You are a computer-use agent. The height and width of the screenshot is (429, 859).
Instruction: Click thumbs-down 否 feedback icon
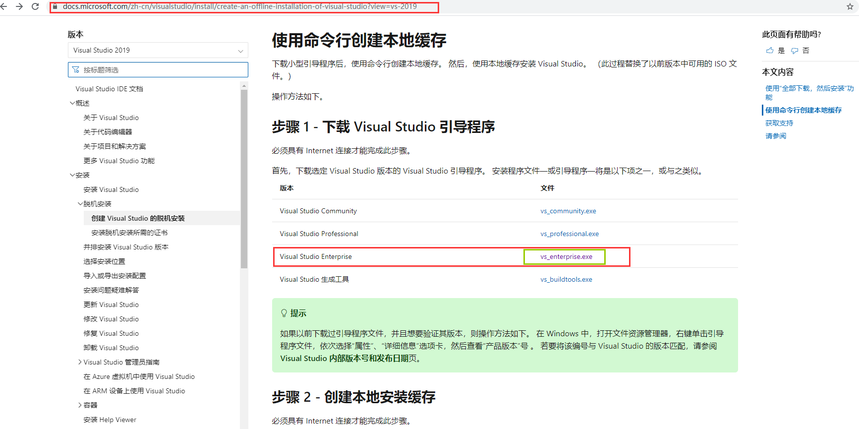click(795, 51)
